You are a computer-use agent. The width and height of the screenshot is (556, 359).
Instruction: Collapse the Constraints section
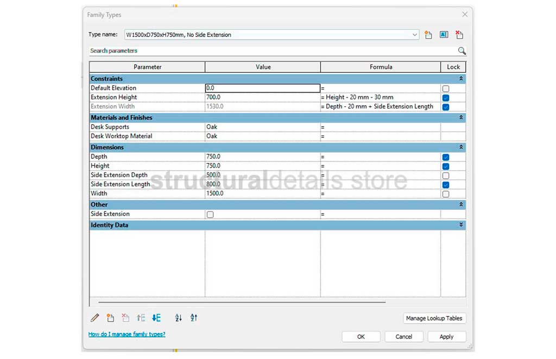pyautogui.click(x=461, y=79)
